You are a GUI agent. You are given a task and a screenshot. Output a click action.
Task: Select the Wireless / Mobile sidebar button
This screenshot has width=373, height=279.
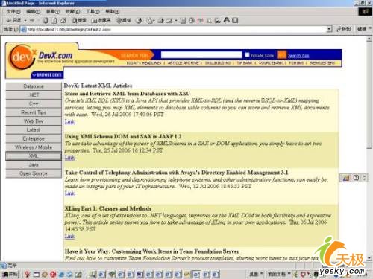[34, 147]
